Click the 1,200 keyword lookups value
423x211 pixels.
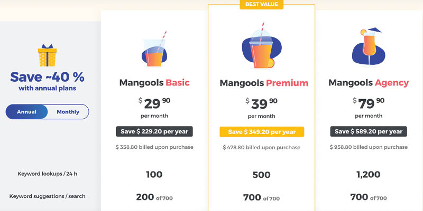(368, 175)
